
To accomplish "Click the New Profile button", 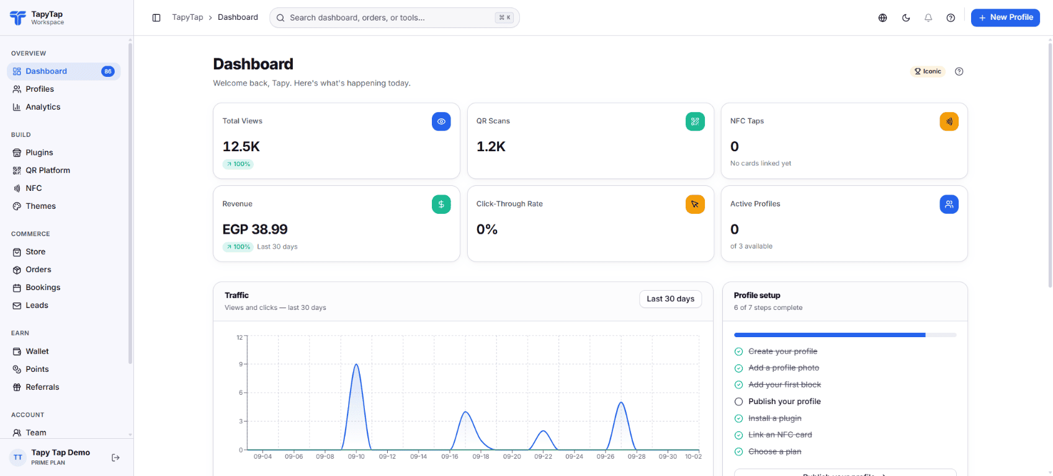I will [x=1005, y=17].
